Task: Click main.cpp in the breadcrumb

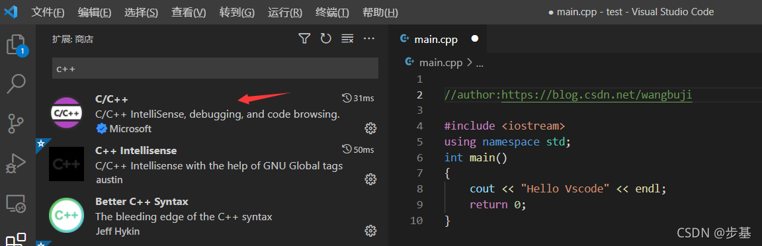Action: click(441, 62)
